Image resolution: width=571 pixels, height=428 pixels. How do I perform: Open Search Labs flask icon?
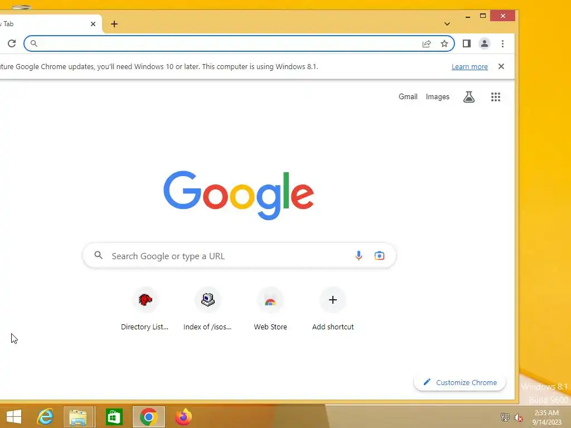click(469, 97)
